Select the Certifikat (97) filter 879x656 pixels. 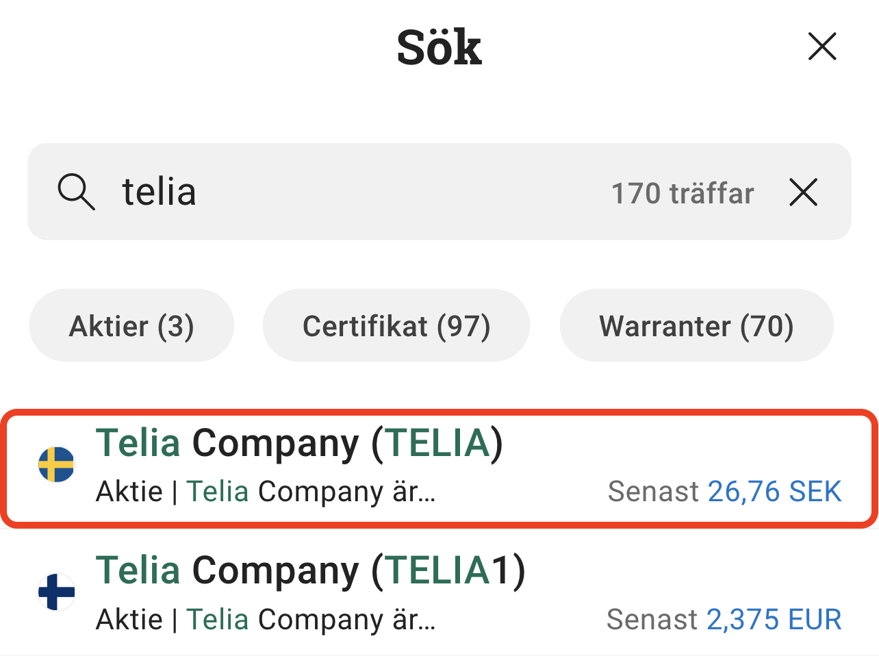click(396, 326)
